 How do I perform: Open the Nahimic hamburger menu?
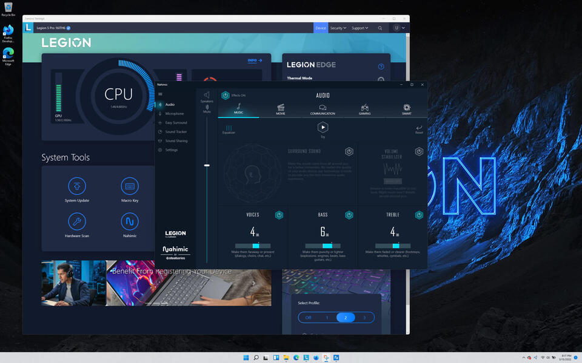[x=160, y=94]
